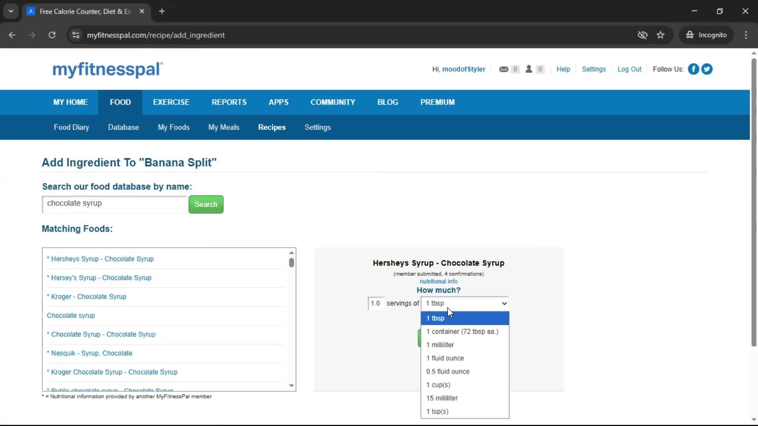Image resolution: width=758 pixels, height=426 pixels.
Task: Go to My Foods submenu
Action: (174, 127)
